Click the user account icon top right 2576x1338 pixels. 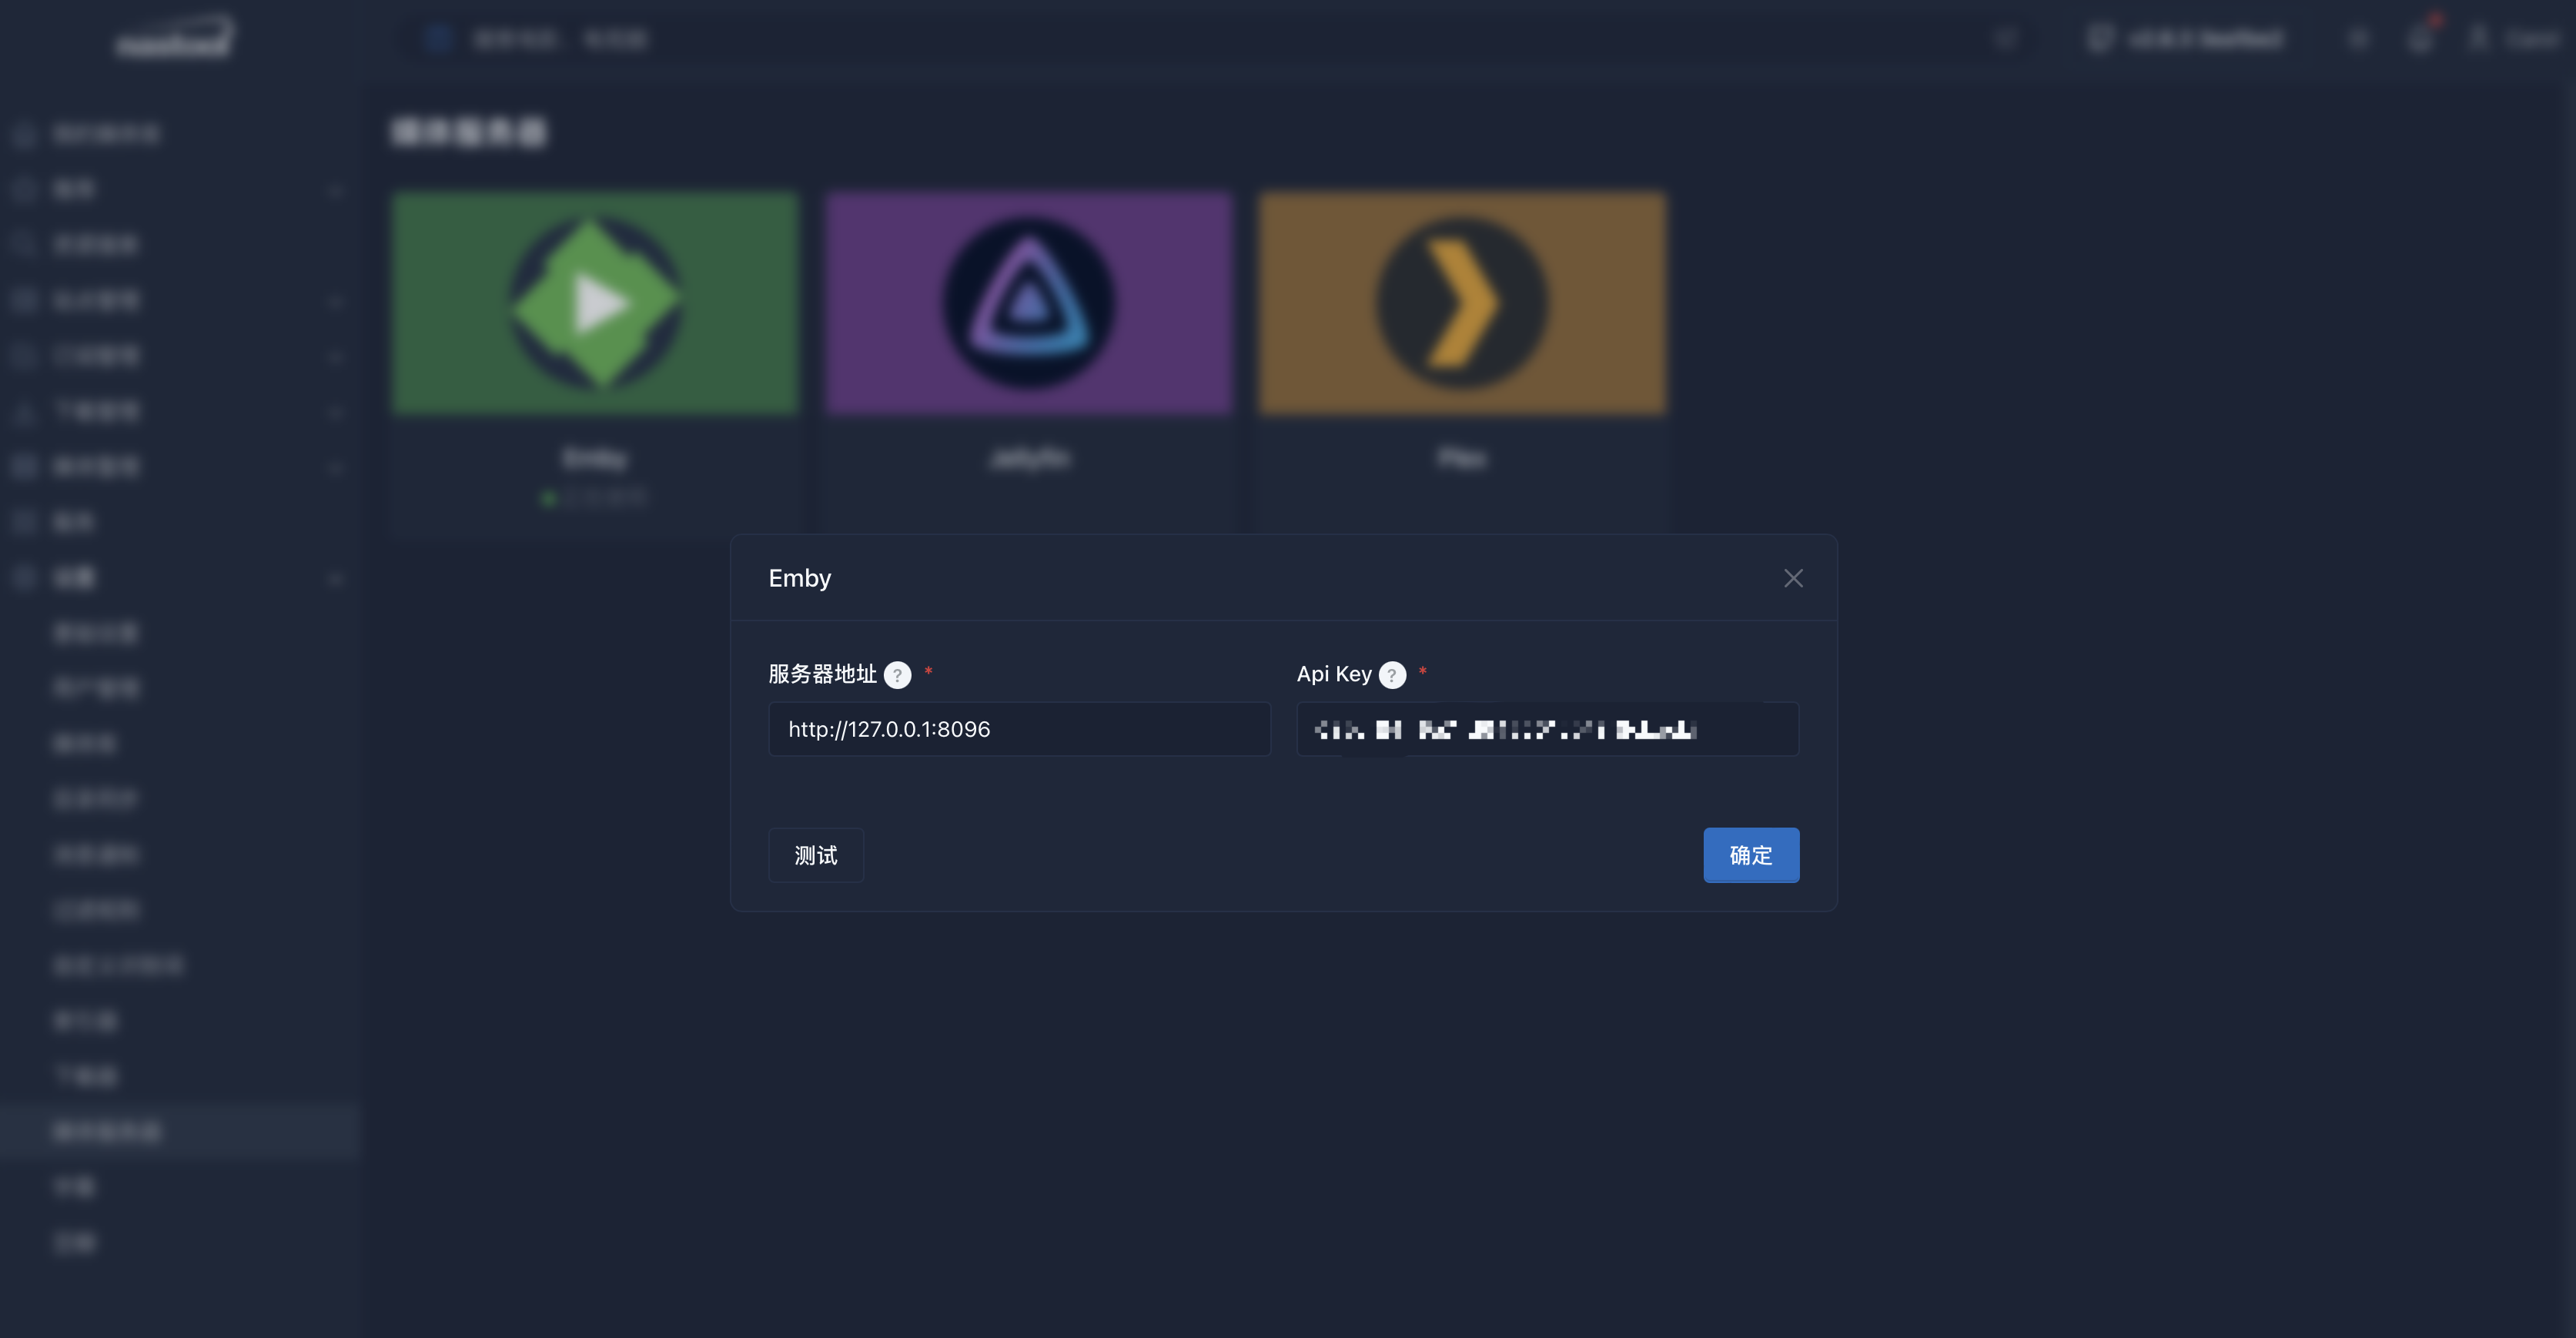click(x=2479, y=38)
